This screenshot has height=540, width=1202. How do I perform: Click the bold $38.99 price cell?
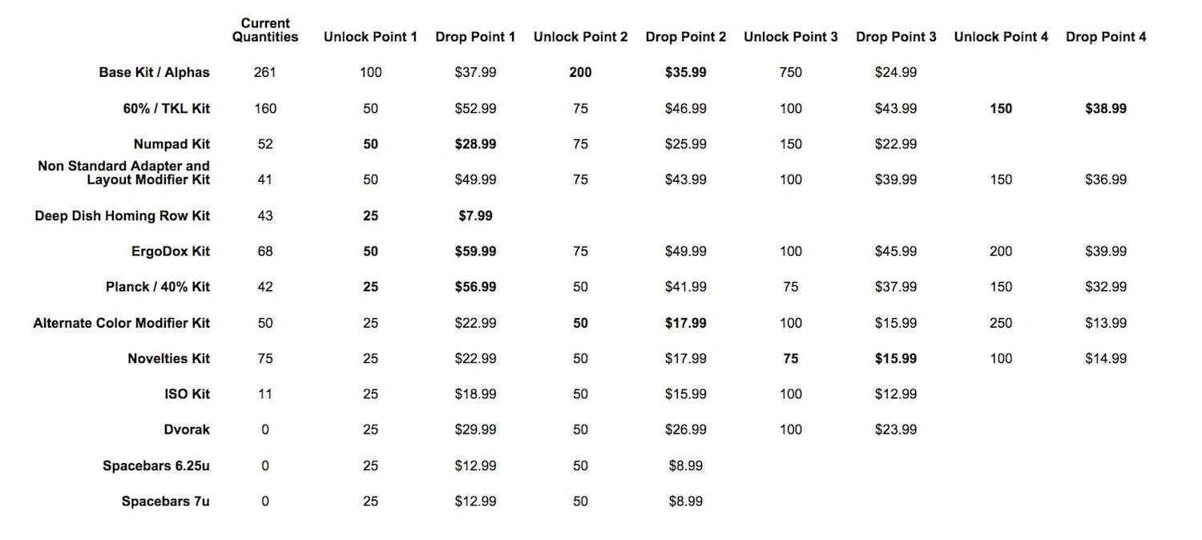[x=1106, y=108]
